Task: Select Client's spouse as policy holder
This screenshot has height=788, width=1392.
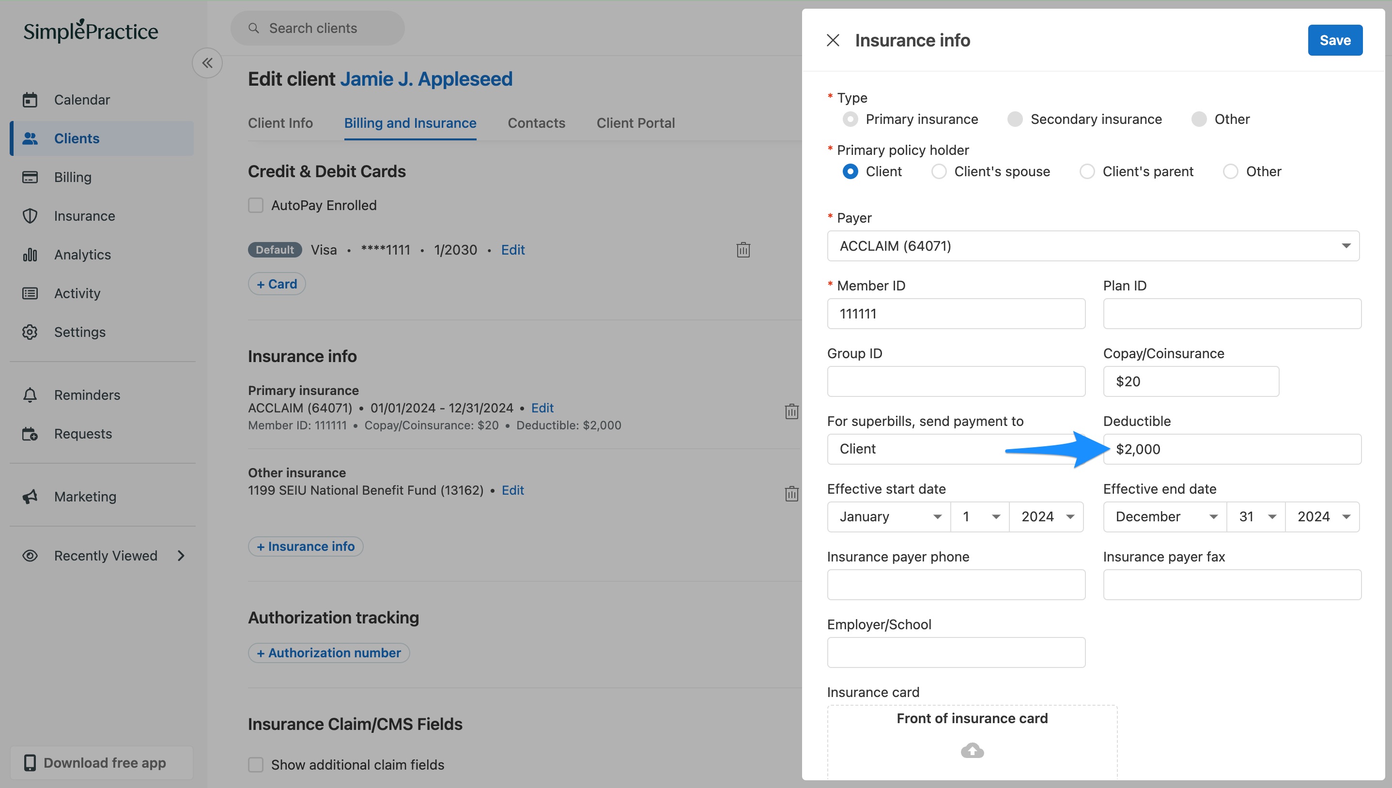Action: [x=939, y=171]
